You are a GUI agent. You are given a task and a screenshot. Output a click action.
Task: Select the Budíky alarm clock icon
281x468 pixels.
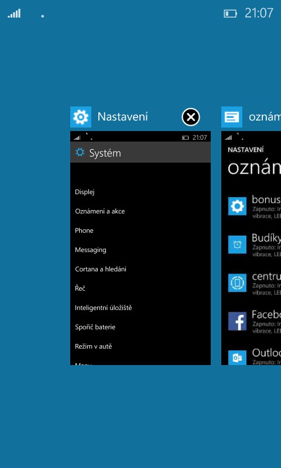click(238, 245)
